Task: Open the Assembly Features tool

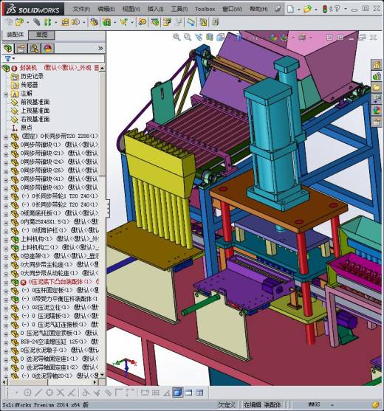Action: pos(107,22)
